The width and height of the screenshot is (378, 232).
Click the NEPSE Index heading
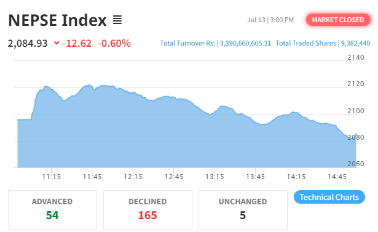coord(57,20)
